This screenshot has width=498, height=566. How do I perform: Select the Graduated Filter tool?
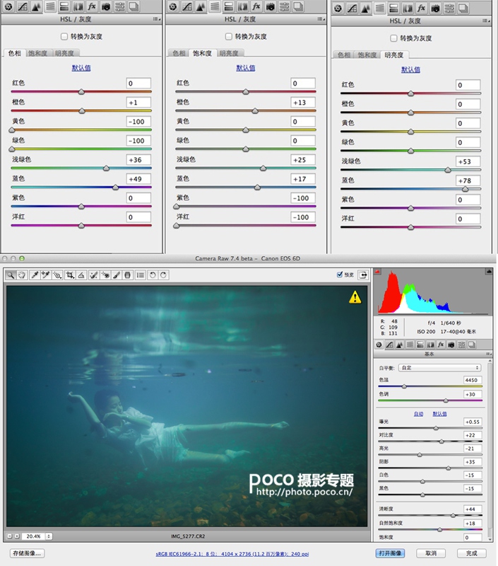(127, 275)
